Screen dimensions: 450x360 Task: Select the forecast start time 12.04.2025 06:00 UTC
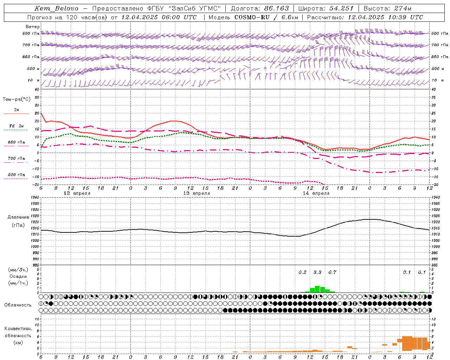(159, 17)
